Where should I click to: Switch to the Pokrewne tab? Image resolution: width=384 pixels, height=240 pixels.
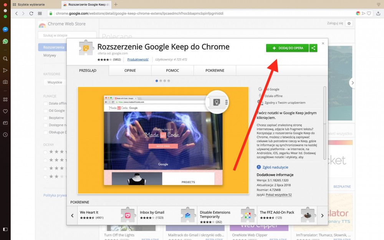(215, 71)
